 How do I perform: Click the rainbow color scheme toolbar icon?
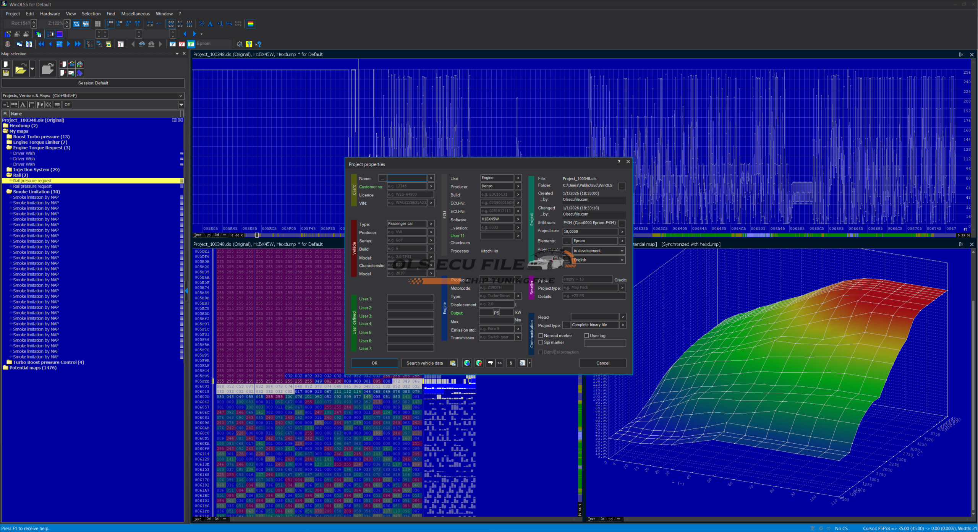pos(251,24)
